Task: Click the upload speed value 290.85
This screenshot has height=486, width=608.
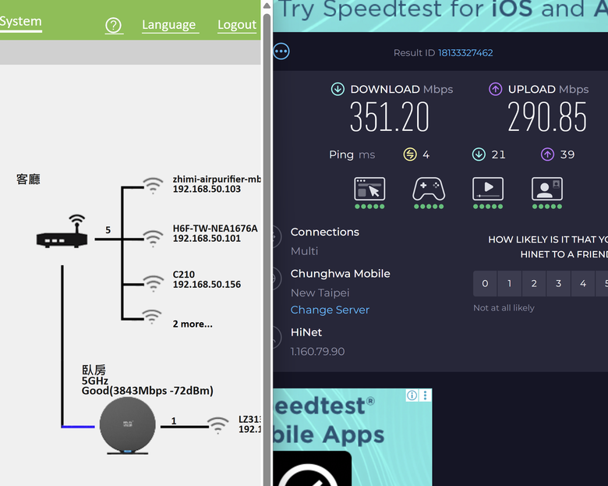Action: [x=547, y=117]
